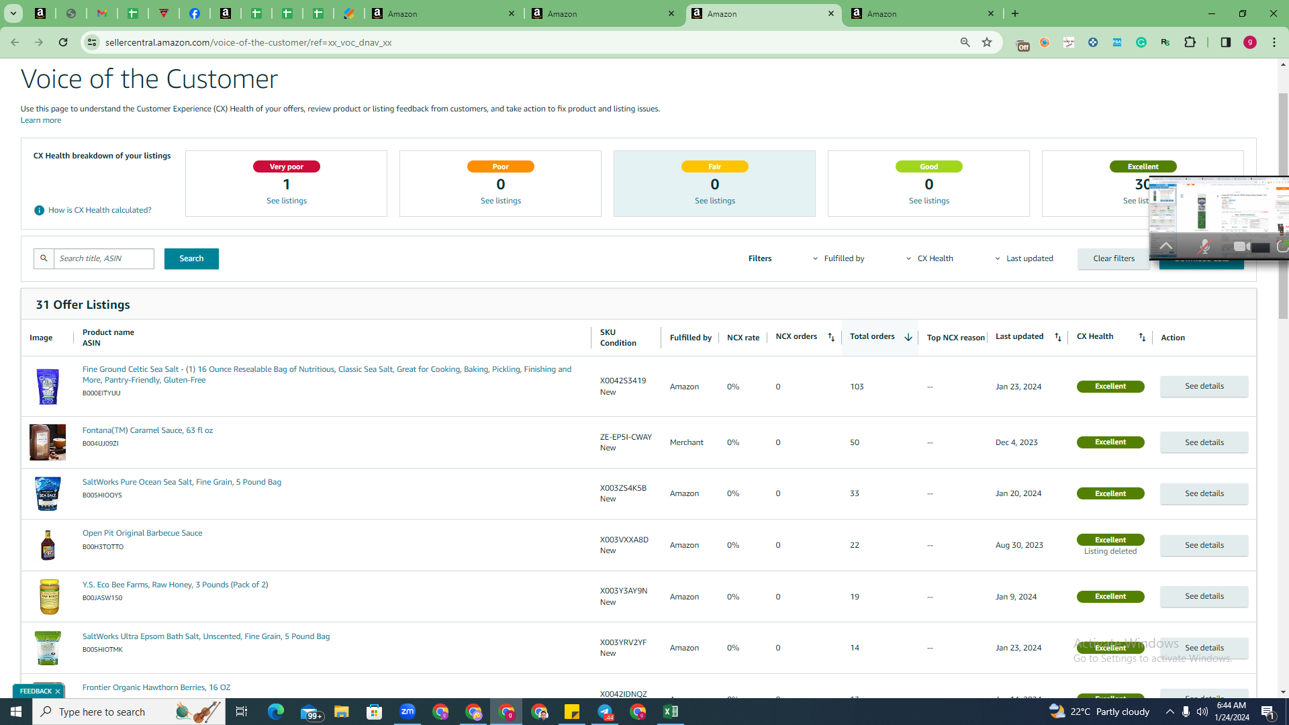Screen dimensions: 1289x725
Task: Focus the Search title, ASIN field
Action: (x=104, y=258)
